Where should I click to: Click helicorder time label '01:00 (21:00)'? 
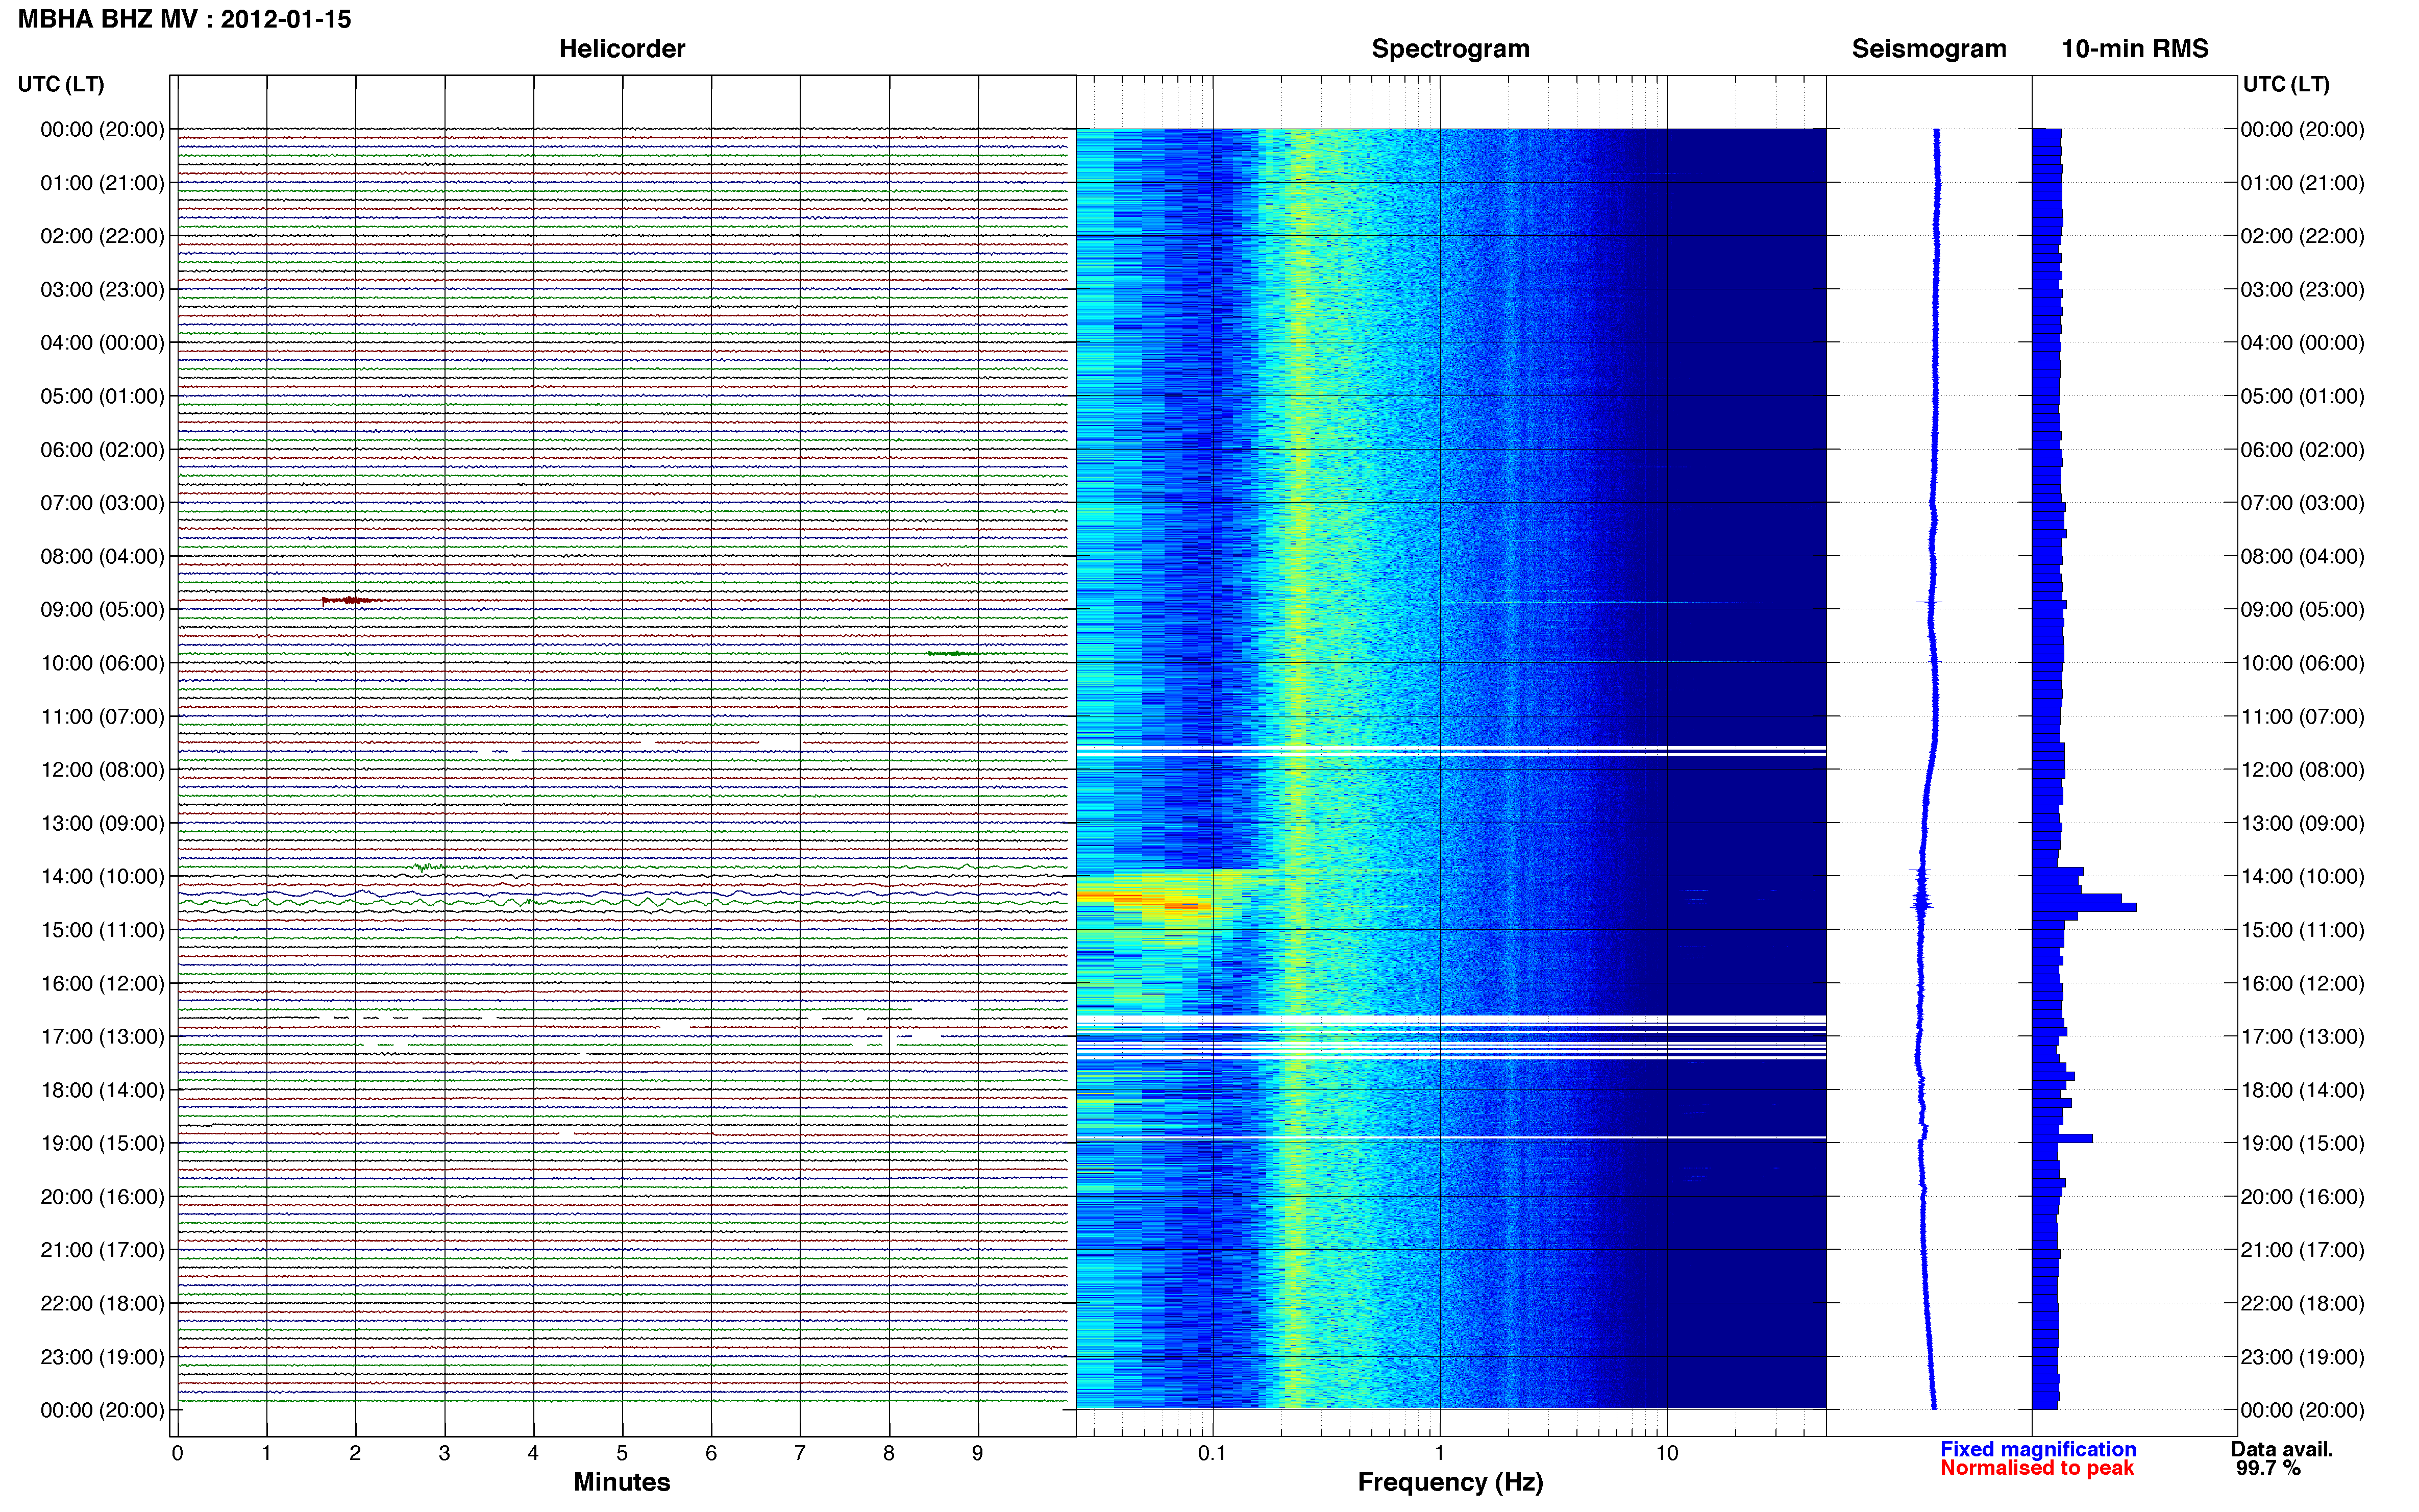[x=102, y=183]
